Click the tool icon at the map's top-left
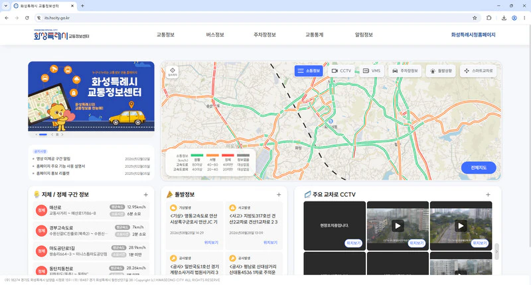This screenshot has width=531, height=285. click(x=173, y=72)
